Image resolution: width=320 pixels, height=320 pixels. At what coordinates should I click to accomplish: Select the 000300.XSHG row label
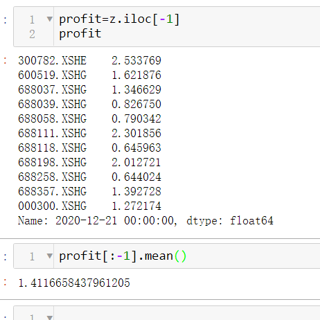(53, 206)
